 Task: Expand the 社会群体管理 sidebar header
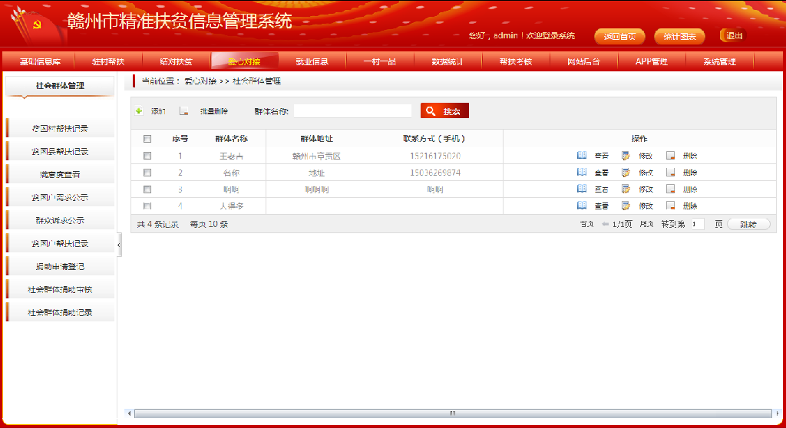pyautogui.click(x=60, y=86)
